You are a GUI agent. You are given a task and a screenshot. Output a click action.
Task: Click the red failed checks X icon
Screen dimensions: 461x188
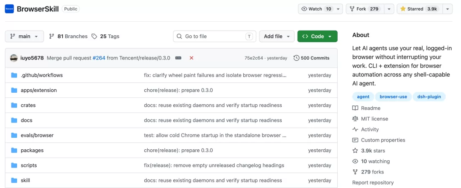pos(191,58)
